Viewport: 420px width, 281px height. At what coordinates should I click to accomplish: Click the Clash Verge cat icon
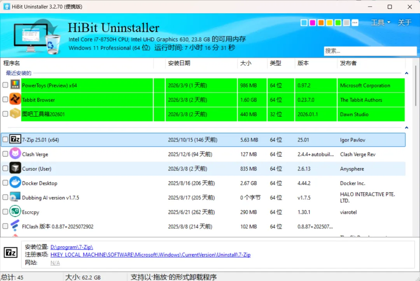coord(15,154)
